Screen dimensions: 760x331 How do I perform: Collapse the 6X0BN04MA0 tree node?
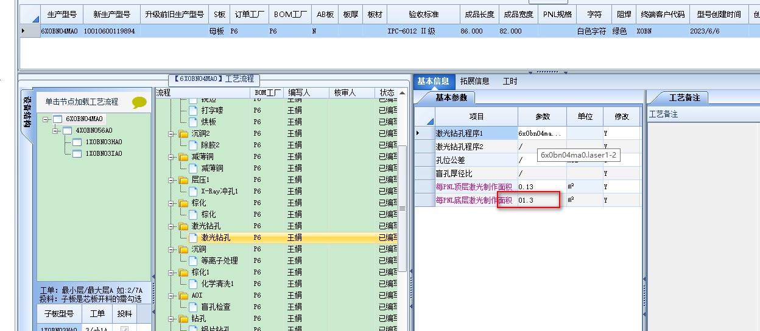tap(46, 119)
